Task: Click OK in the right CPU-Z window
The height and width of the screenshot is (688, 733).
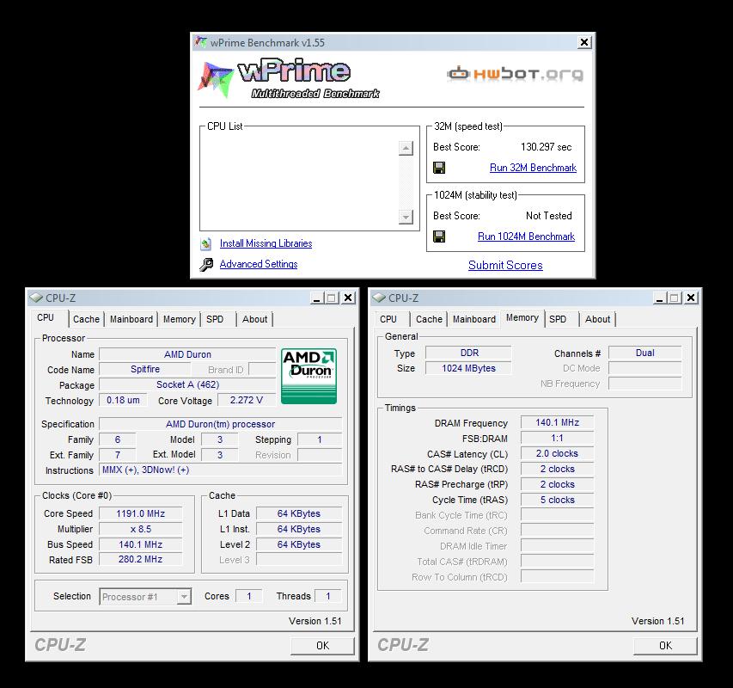Action: (665, 646)
